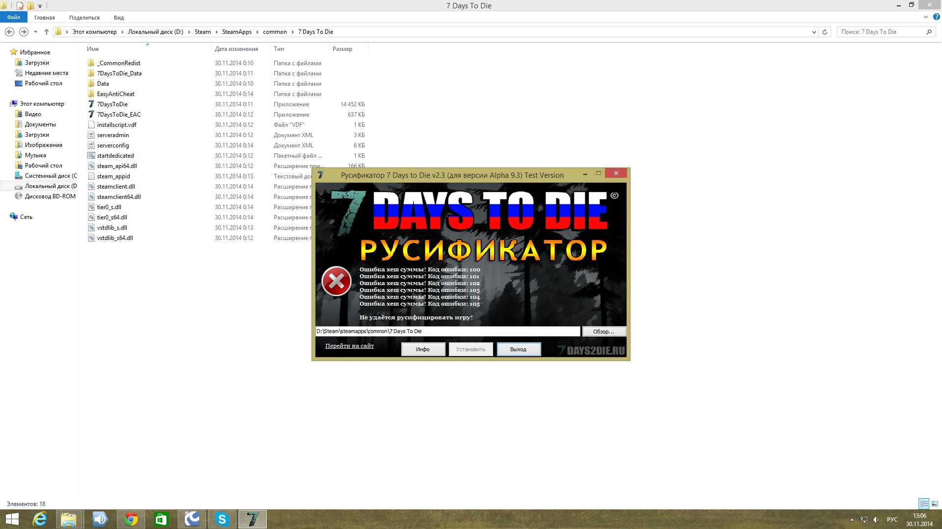The height and width of the screenshot is (529, 942).
Task: Click the Обзор... browse button
Action: coord(604,332)
